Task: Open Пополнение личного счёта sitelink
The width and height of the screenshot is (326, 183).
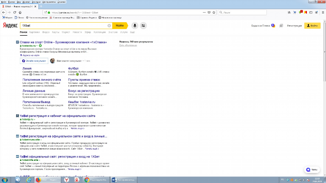Action: coord(42,80)
